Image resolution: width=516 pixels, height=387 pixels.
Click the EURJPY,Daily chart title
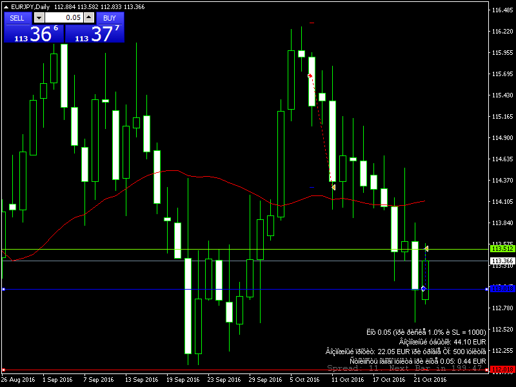point(30,7)
